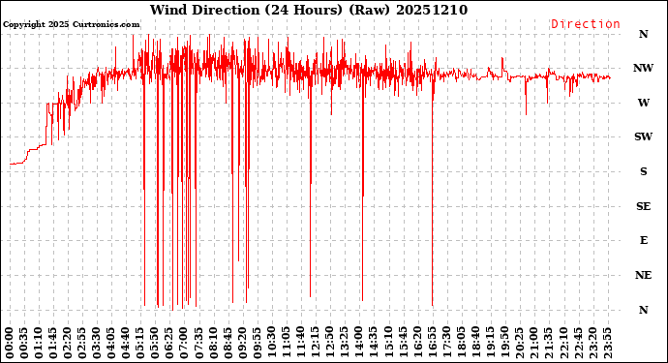Click the '07:35' time axis label
This screenshot has height=363, width=668.
pyautogui.click(x=199, y=343)
